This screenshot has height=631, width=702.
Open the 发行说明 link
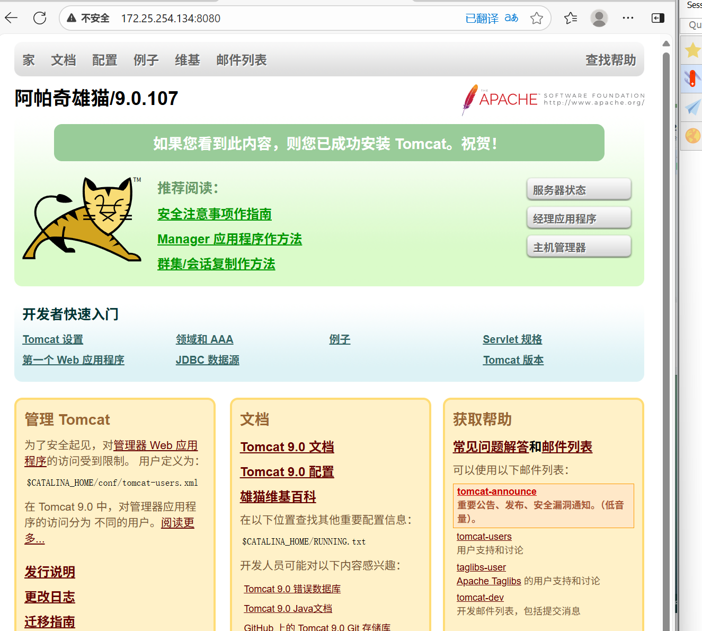pyautogui.click(x=50, y=572)
